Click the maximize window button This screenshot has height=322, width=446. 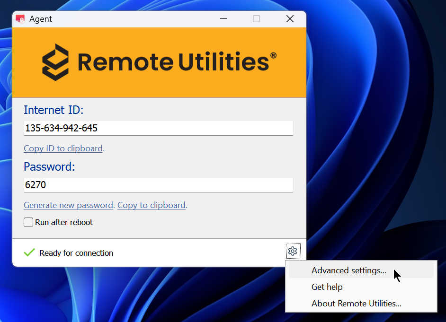pos(256,19)
